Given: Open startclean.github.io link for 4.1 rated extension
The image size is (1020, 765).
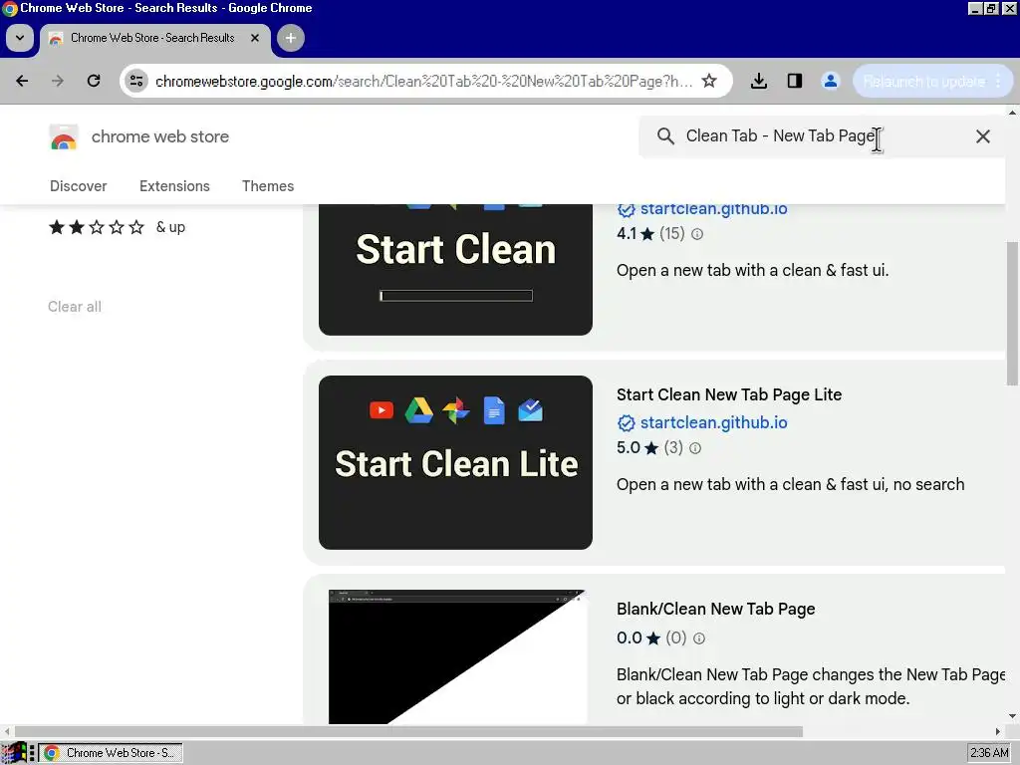Looking at the screenshot, I should pos(713,209).
